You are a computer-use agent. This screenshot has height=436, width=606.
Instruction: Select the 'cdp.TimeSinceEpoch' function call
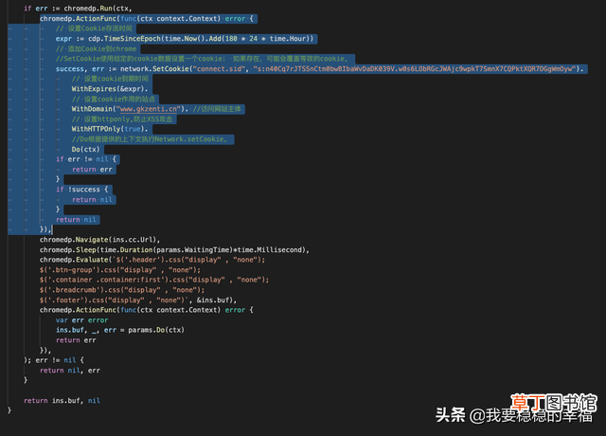[x=124, y=39]
